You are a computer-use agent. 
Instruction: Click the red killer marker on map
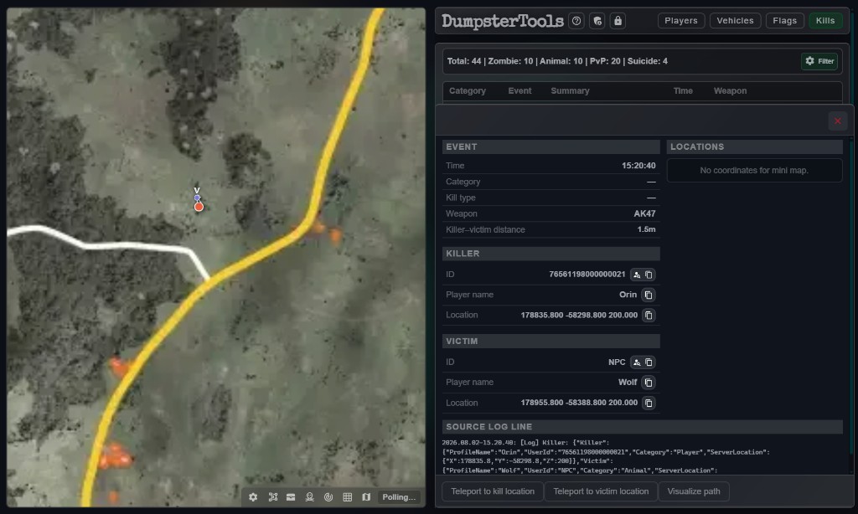[x=199, y=207]
